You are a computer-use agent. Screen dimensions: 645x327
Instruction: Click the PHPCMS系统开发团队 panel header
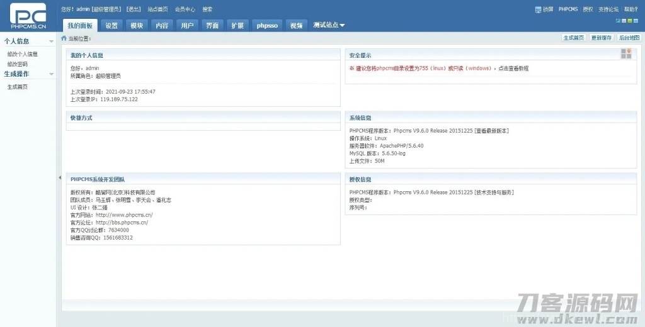(x=203, y=179)
